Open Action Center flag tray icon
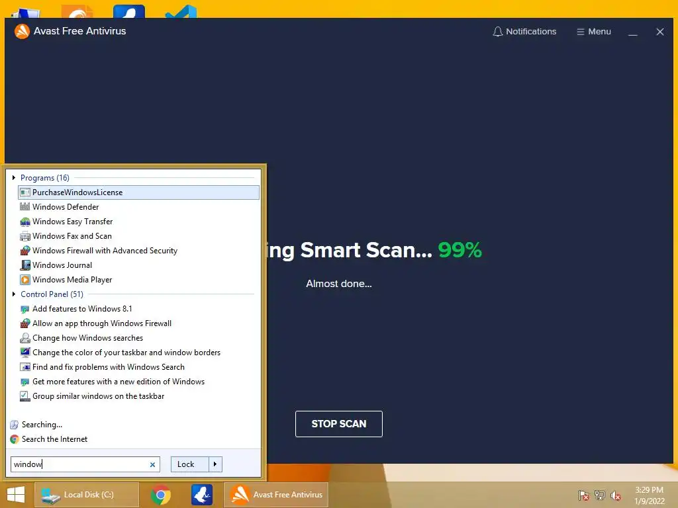Screen dimensions: 678x508 click(584, 495)
